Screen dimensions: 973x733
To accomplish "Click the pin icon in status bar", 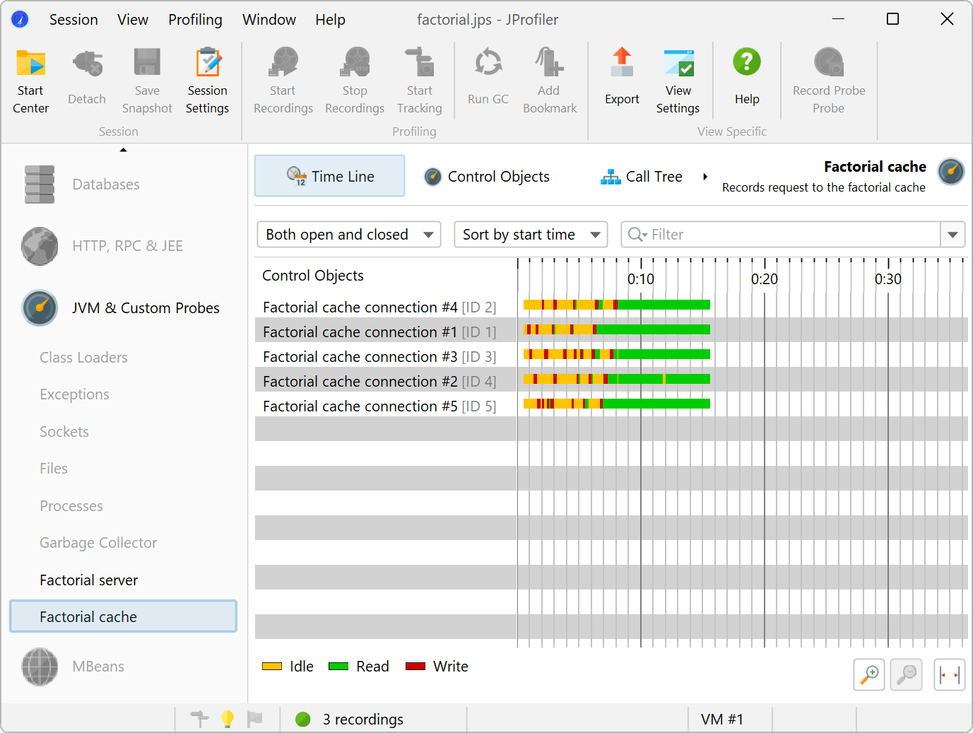I will (x=200, y=719).
